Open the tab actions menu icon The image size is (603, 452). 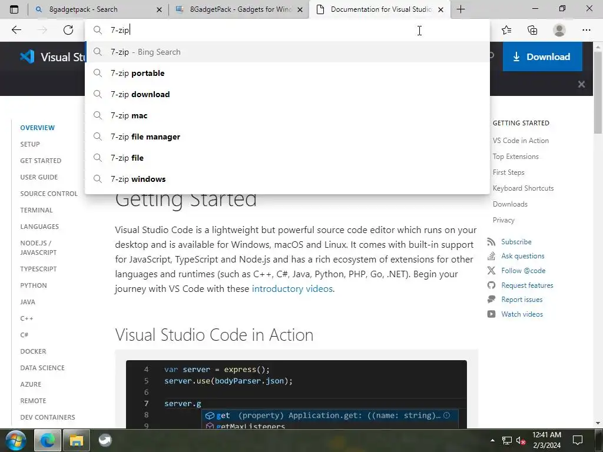[14, 9]
